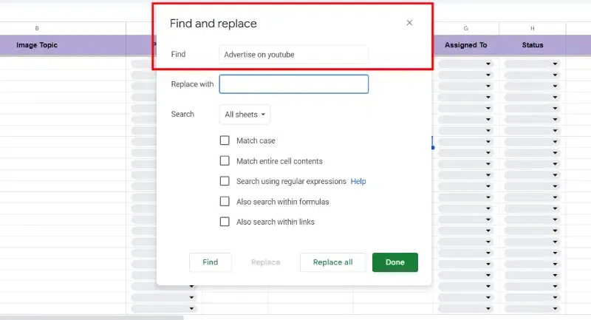Click the Status column header

click(532, 45)
